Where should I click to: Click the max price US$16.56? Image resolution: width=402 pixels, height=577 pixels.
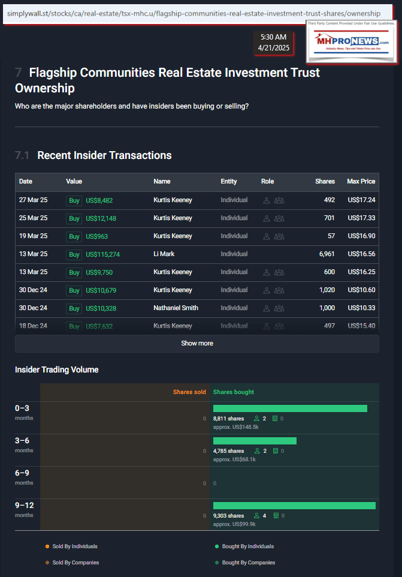pos(362,254)
